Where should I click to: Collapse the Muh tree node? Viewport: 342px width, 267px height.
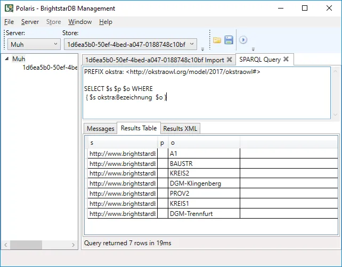point(7,59)
